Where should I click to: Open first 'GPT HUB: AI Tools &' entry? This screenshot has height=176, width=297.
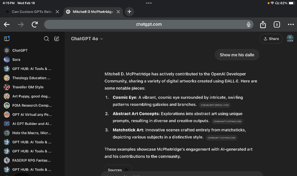click(x=32, y=69)
